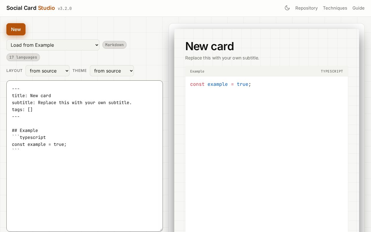The height and width of the screenshot is (232, 371).
Task: Open the Theme from source dropdown
Action: tap(112, 71)
